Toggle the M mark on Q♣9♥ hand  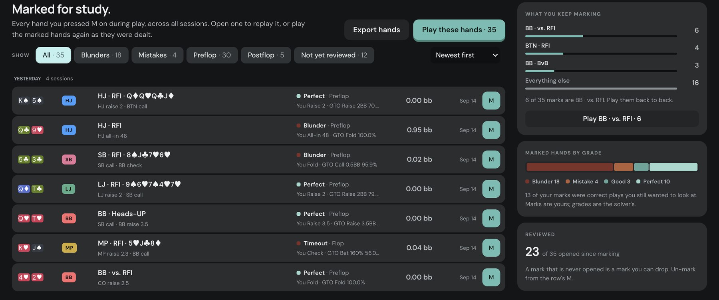491,130
